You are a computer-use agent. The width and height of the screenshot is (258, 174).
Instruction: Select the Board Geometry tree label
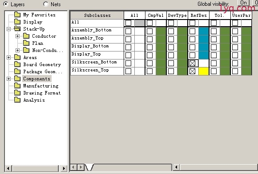click(x=42, y=64)
